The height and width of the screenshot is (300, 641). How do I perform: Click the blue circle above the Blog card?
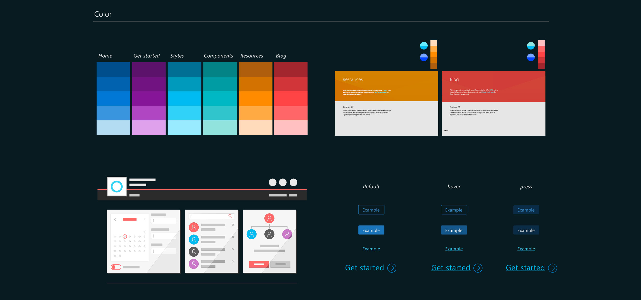pos(531,57)
